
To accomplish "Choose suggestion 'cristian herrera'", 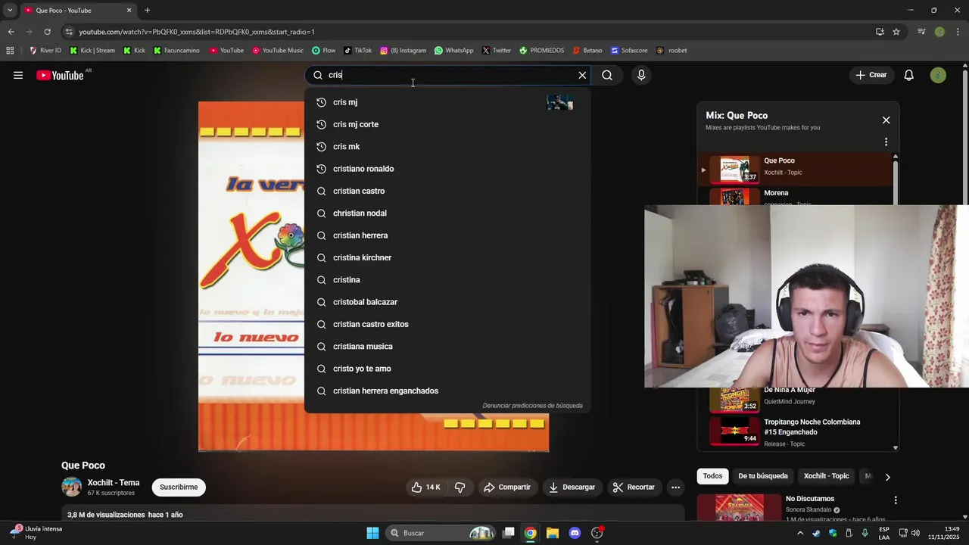I will (x=447, y=235).
